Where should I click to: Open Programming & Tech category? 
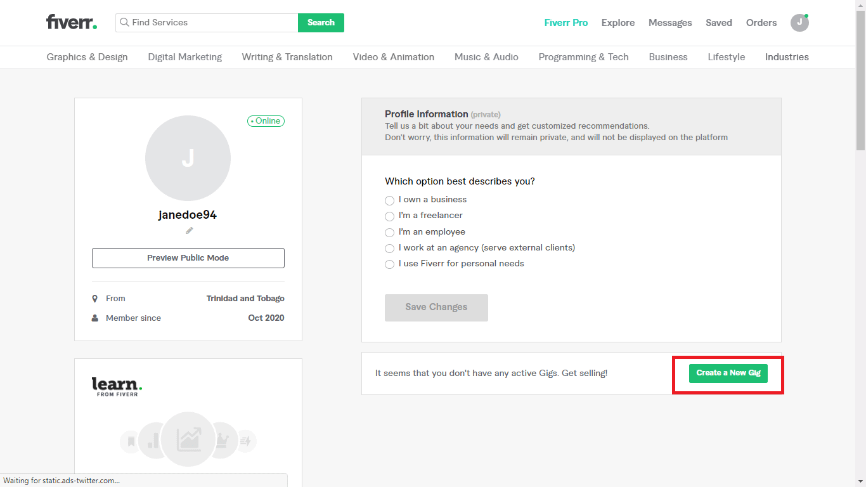(x=584, y=57)
